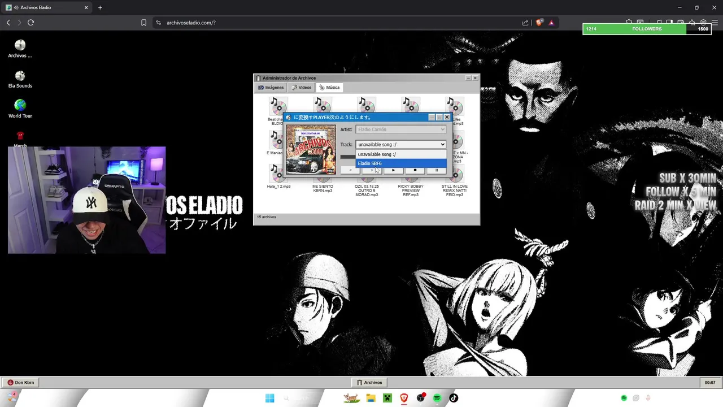
Task: Open the Windows Start menu
Action: [x=269, y=398]
